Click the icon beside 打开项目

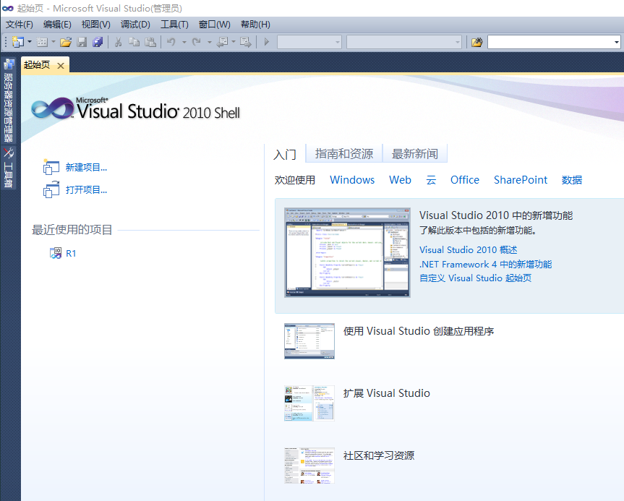51,189
